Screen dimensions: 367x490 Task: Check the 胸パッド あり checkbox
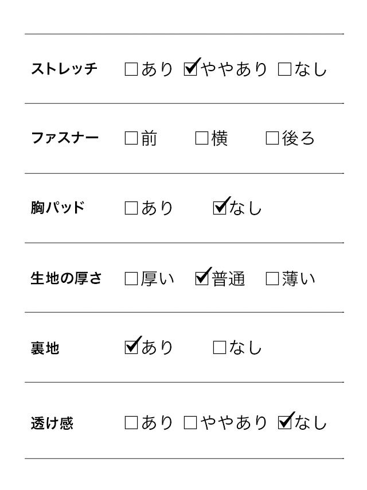point(131,208)
